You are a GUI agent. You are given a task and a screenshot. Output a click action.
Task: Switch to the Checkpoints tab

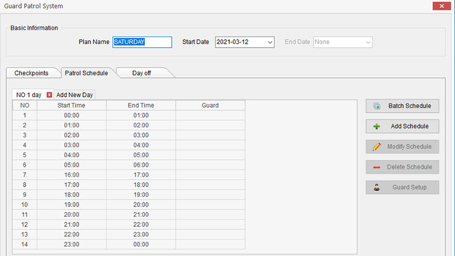point(31,73)
